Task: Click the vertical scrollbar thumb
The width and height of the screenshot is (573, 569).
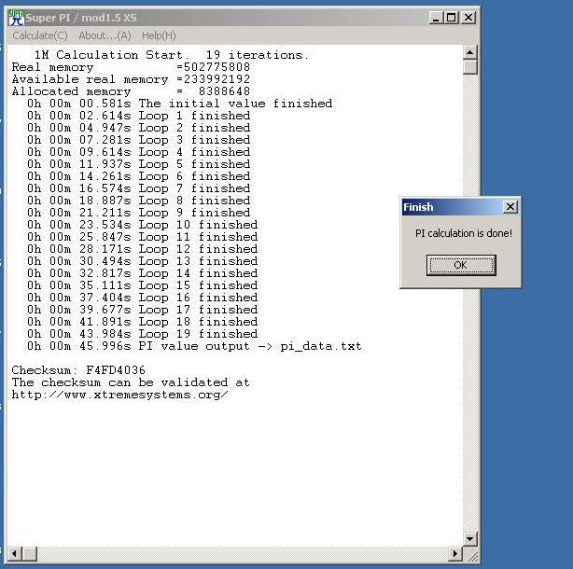Action: 470,67
